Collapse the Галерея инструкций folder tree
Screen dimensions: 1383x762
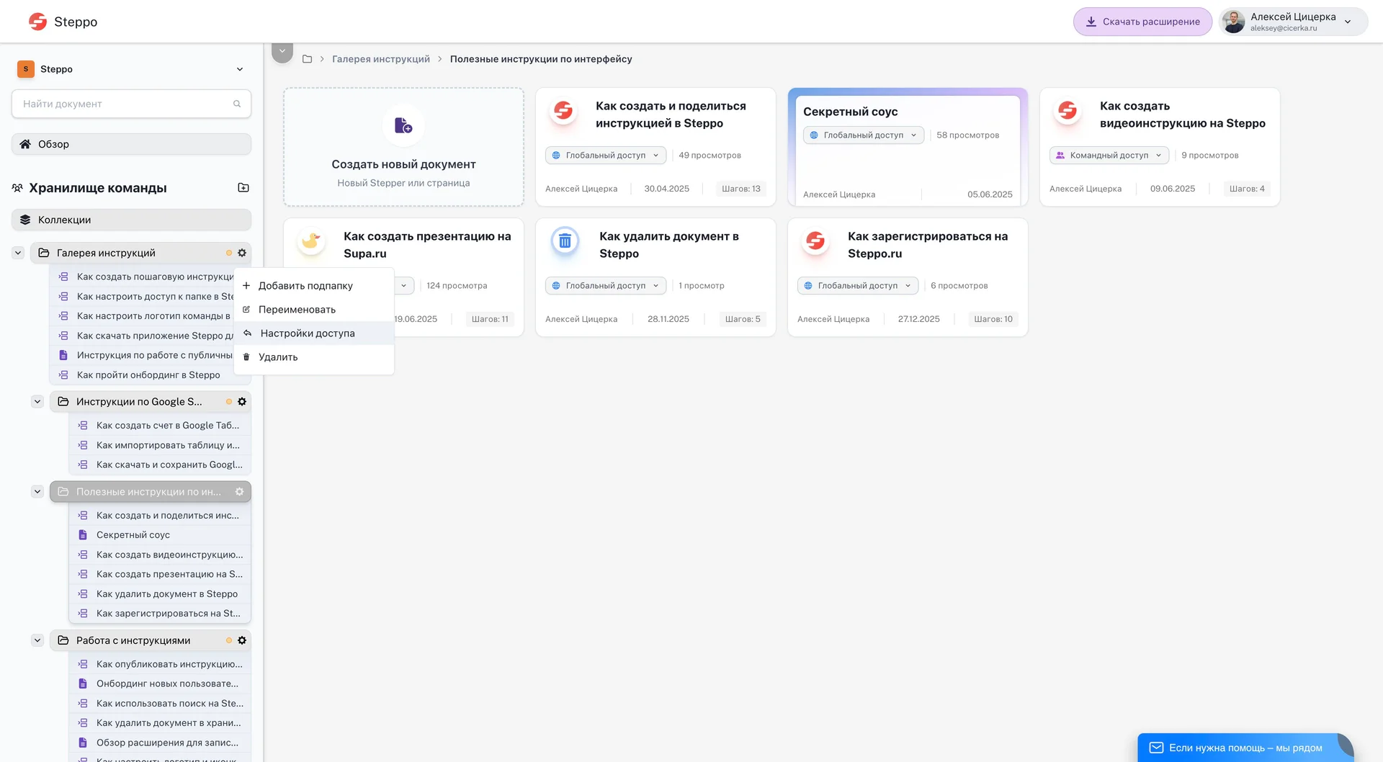tap(18, 253)
